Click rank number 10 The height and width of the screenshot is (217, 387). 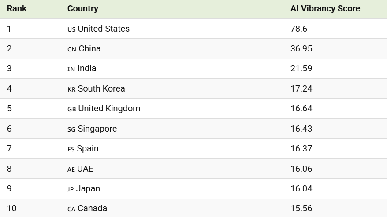(x=11, y=208)
